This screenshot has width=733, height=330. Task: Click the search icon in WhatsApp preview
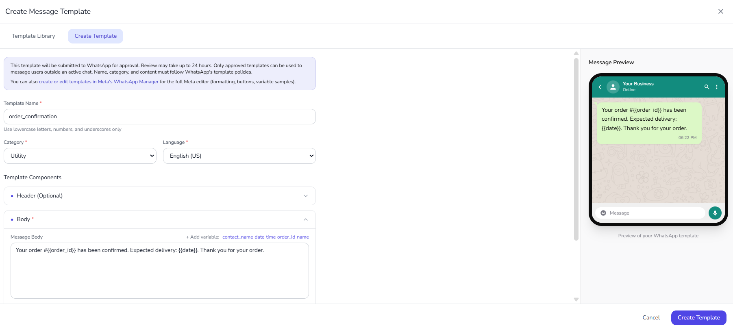pos(707,87)
